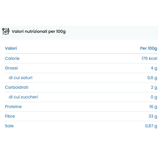Select the 'di cui zuccheri' sub-row label
Viewport: 158px width, 157px height.
23,97
